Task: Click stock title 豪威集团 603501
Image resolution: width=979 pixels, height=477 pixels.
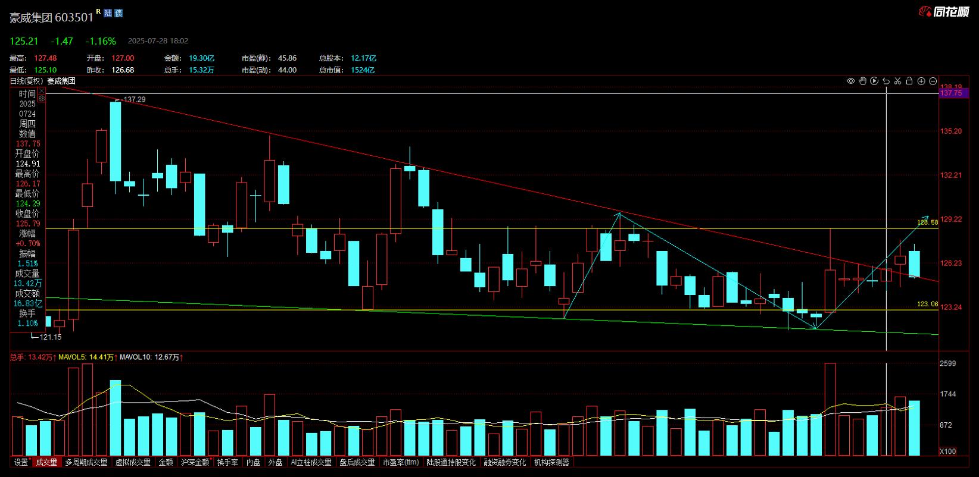Action: 52,18
